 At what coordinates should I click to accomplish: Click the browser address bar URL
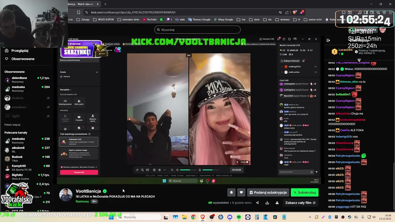click(x=133, y=12)
